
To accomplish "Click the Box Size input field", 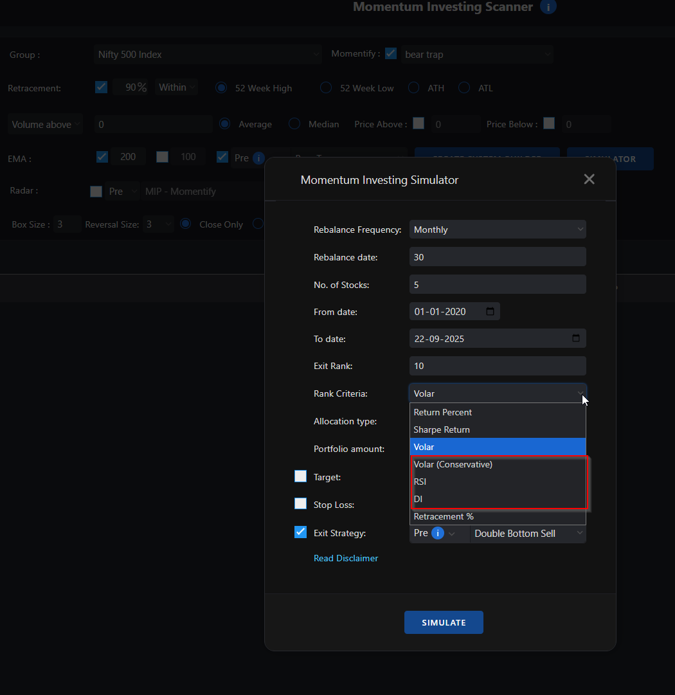I will point(67,224).
